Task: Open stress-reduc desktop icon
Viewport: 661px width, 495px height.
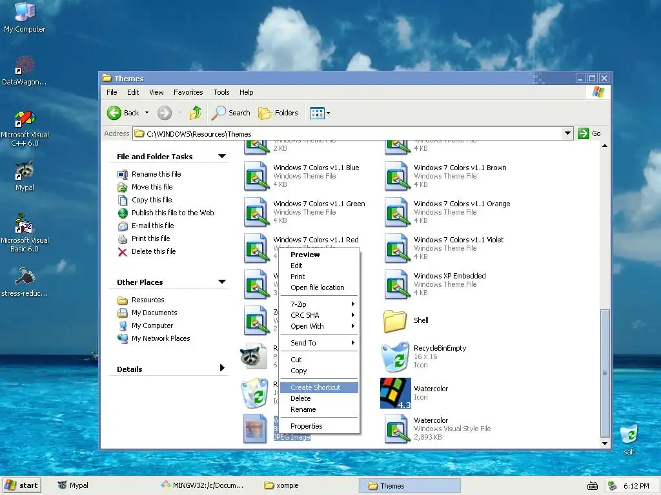Action: coord(25,282)
